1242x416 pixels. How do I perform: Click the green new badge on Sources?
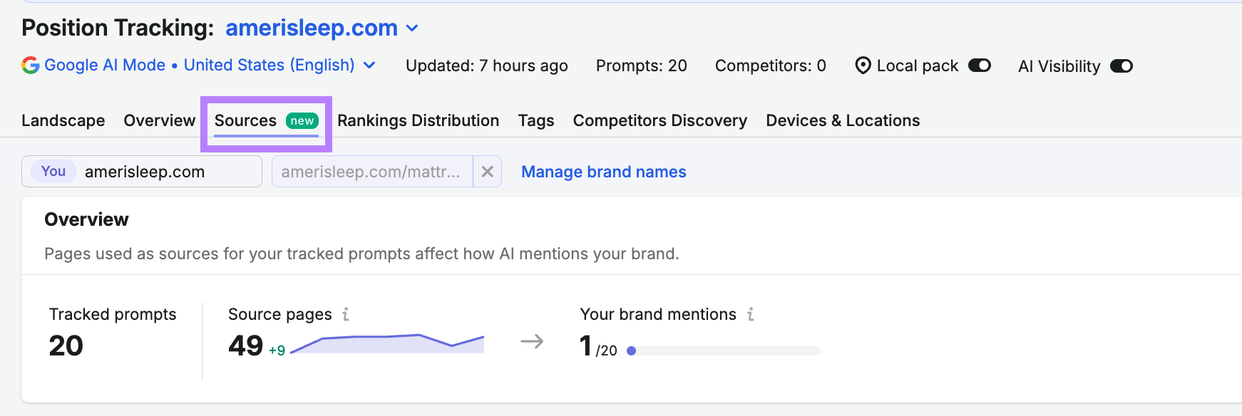(x=302, y=121)
